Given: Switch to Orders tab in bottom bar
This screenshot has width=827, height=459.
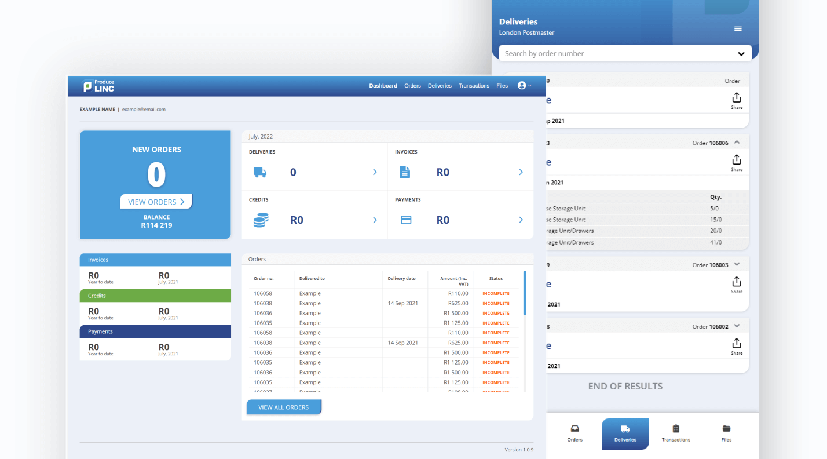Looking at the screenshot, I should [x=574, y=434].
